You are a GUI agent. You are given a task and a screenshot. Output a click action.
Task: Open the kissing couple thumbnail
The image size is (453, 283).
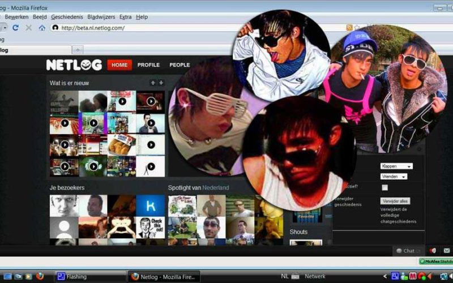[93, 102]
